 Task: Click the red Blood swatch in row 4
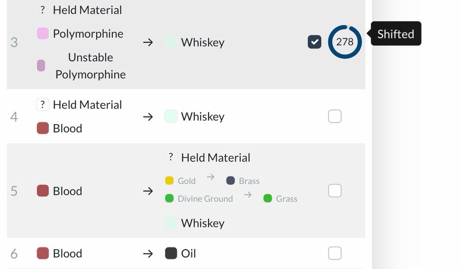(x=43, y=128)
